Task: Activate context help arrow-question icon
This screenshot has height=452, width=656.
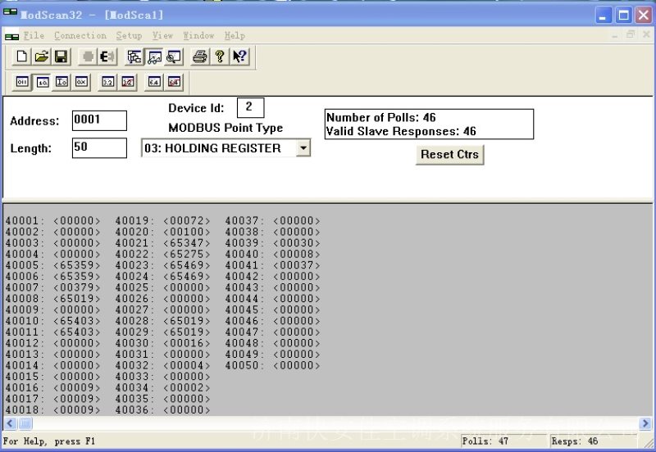Action: (239, 56)
